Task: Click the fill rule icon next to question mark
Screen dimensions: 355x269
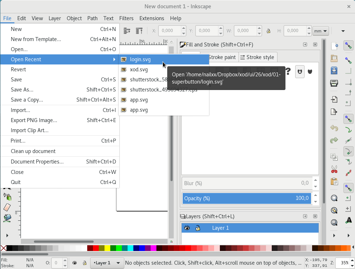Action: (300, 72)
